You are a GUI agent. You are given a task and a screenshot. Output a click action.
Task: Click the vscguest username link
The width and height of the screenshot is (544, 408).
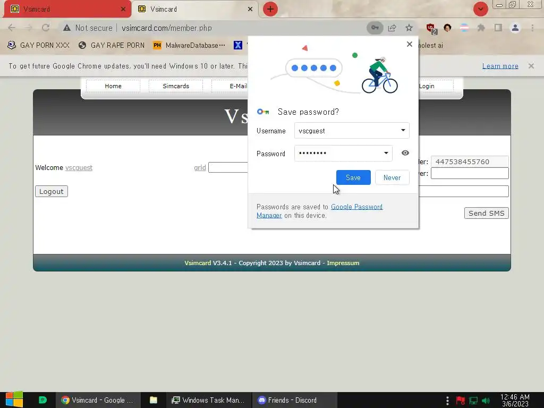coord(79,167)
